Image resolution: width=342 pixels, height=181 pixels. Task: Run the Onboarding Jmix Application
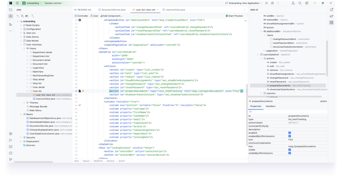(x=266, y=3)
